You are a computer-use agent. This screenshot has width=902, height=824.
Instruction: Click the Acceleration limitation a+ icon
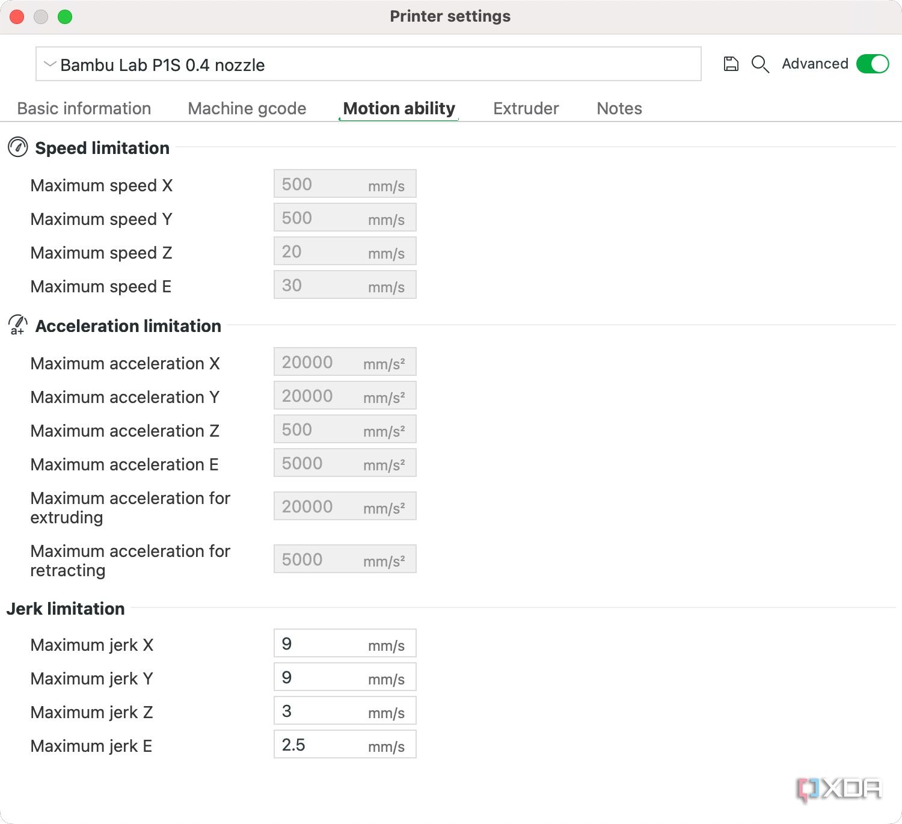click(18, 325)
